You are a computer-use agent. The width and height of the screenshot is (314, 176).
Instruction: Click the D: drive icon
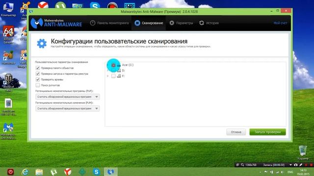pos(119,70)
